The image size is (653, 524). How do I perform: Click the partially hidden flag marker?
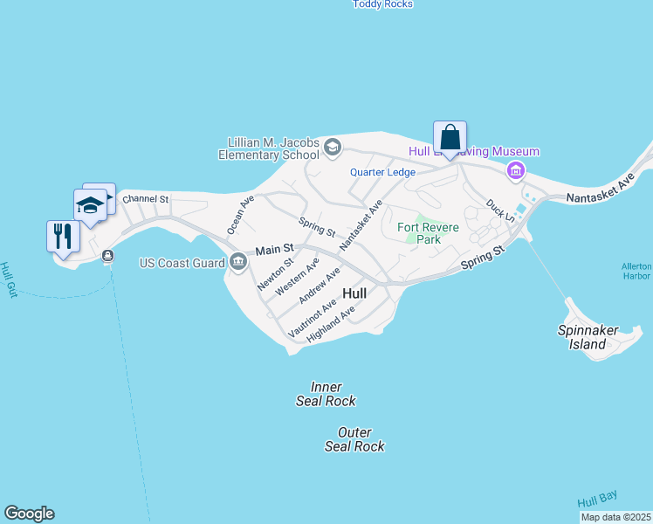(x=111, y=196)
